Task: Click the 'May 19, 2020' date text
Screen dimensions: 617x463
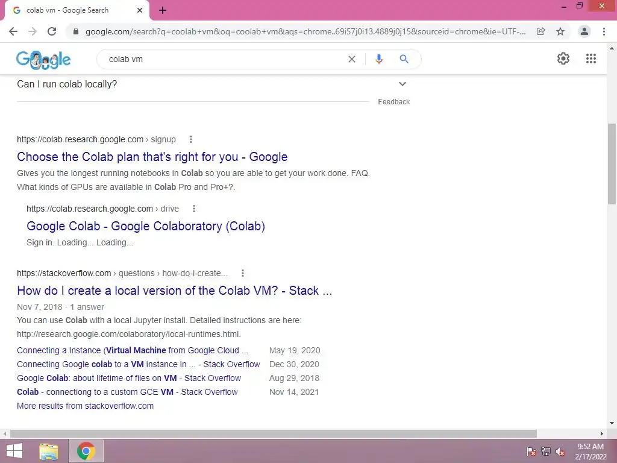Action: [295, 350]
